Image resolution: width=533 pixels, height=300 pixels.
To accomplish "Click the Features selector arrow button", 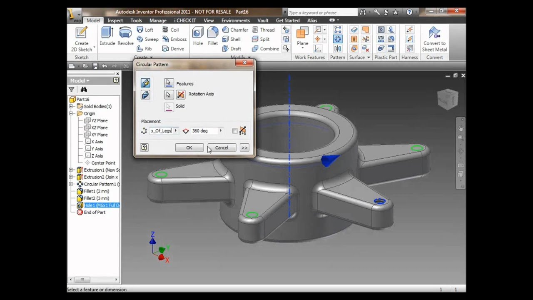I will pyautogui.click(x=169, y=82).
